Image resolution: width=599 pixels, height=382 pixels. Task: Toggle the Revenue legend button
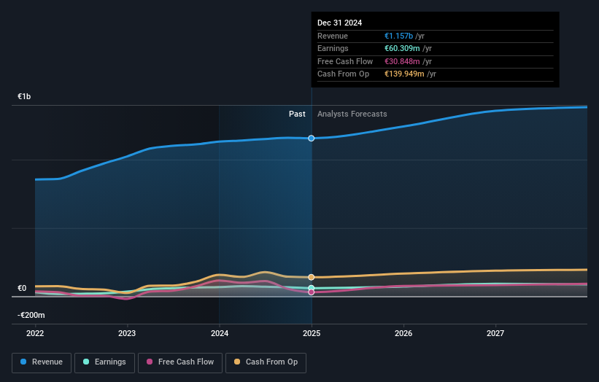tap(42, 362)
